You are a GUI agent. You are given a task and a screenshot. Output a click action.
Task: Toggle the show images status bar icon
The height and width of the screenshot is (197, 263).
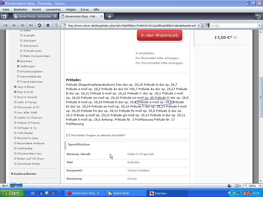click(237, 186)
